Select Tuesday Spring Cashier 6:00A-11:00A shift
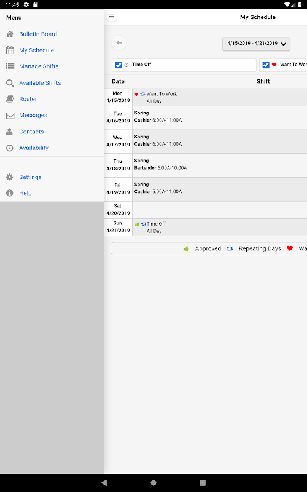Image resolution: width=307 pixels, height=492 pixels. pos(220,117)
